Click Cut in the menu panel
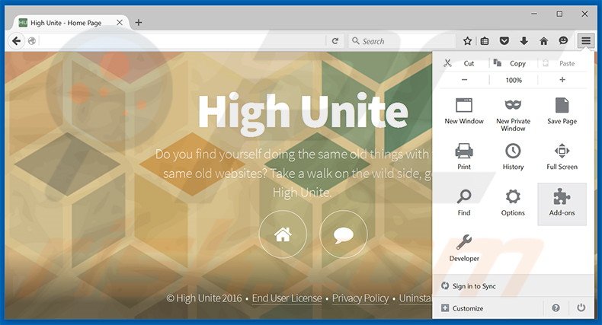The height and width of the screenshot is (325, 602). pyautogui.click(x=464, y=64)
